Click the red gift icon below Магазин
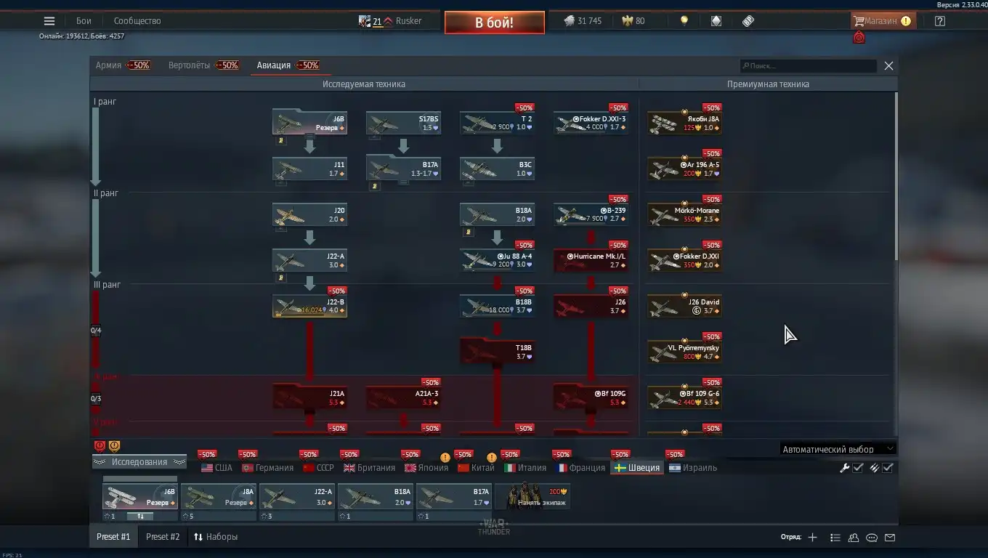This screenshot has height=558, width=988. point(859,38)
